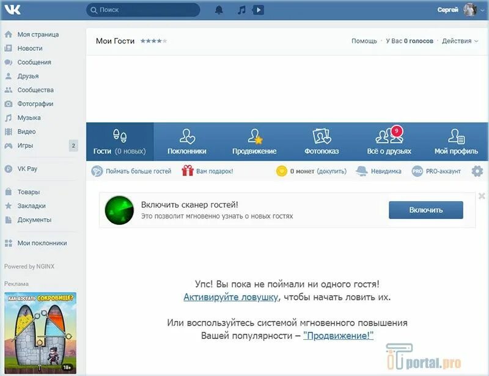The height and width of the screenshot is (376, 489).
Task: Click the VK logo icon
Action: coord(12,10)
